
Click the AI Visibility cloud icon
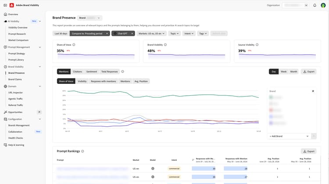point(5,21)
